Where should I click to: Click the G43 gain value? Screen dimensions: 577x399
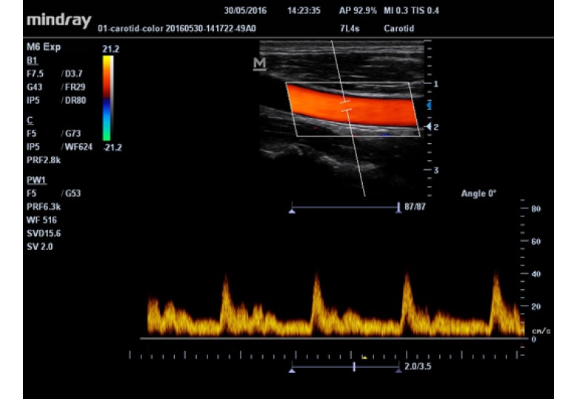[x=34, y=87]
